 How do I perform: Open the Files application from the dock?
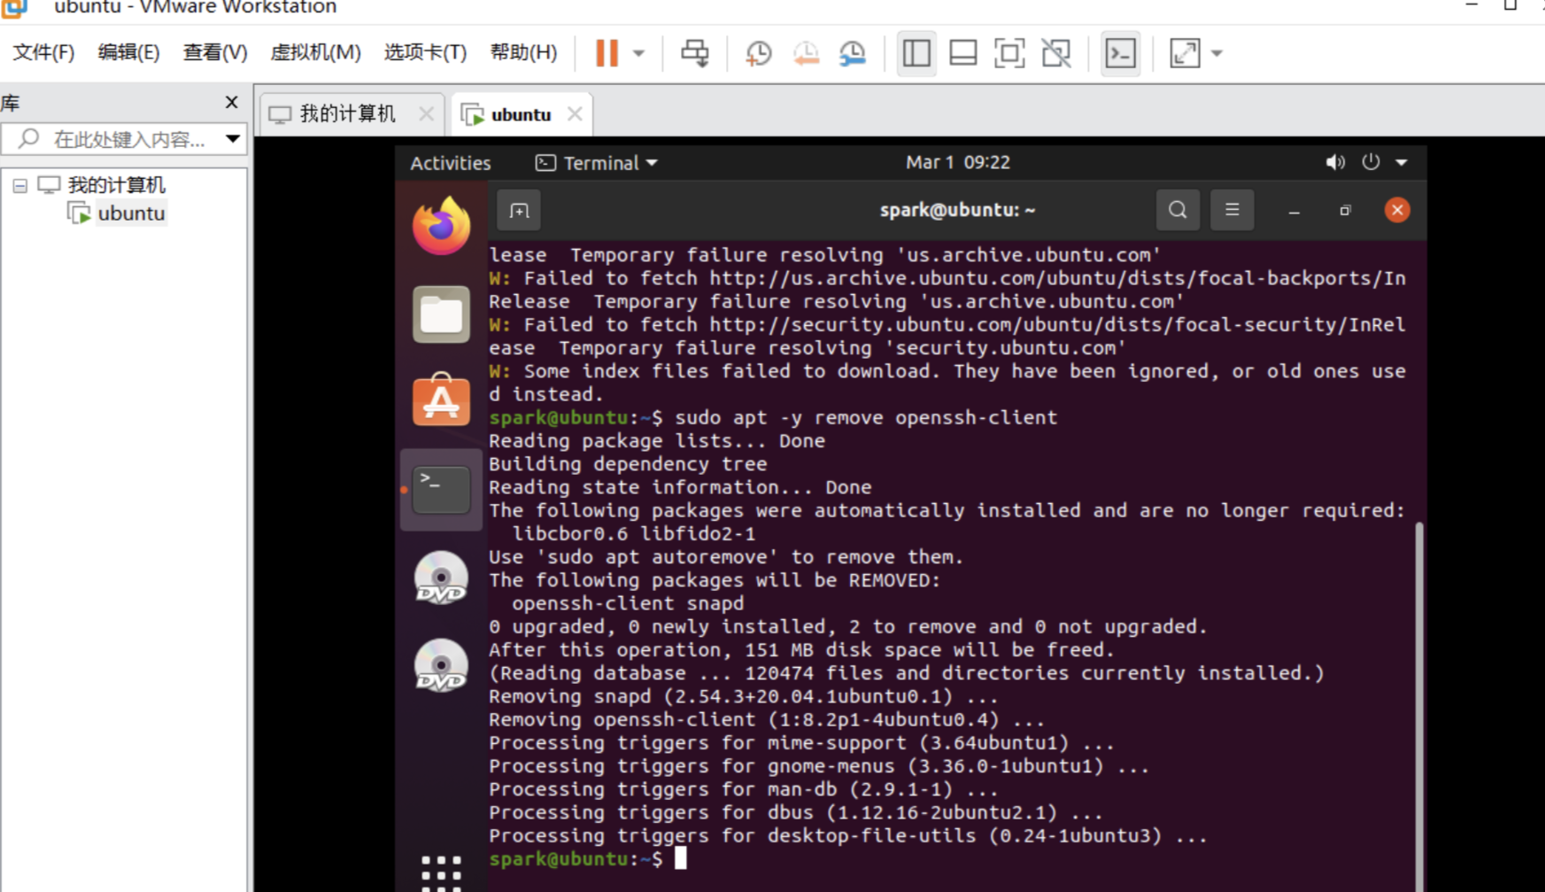coord(440,314)
